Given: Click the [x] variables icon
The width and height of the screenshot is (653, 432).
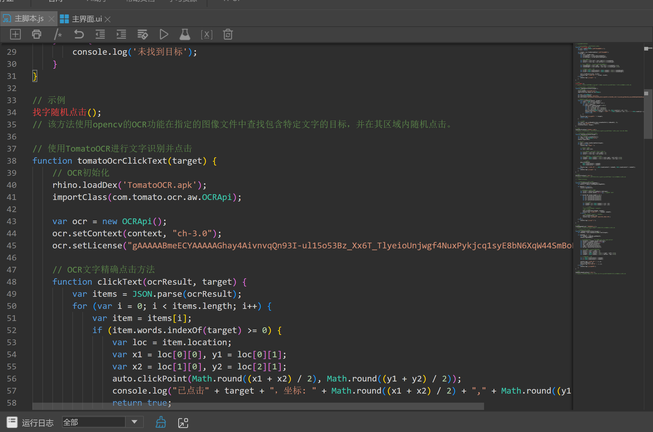Looking at the screenshot, I should (206, 34).
